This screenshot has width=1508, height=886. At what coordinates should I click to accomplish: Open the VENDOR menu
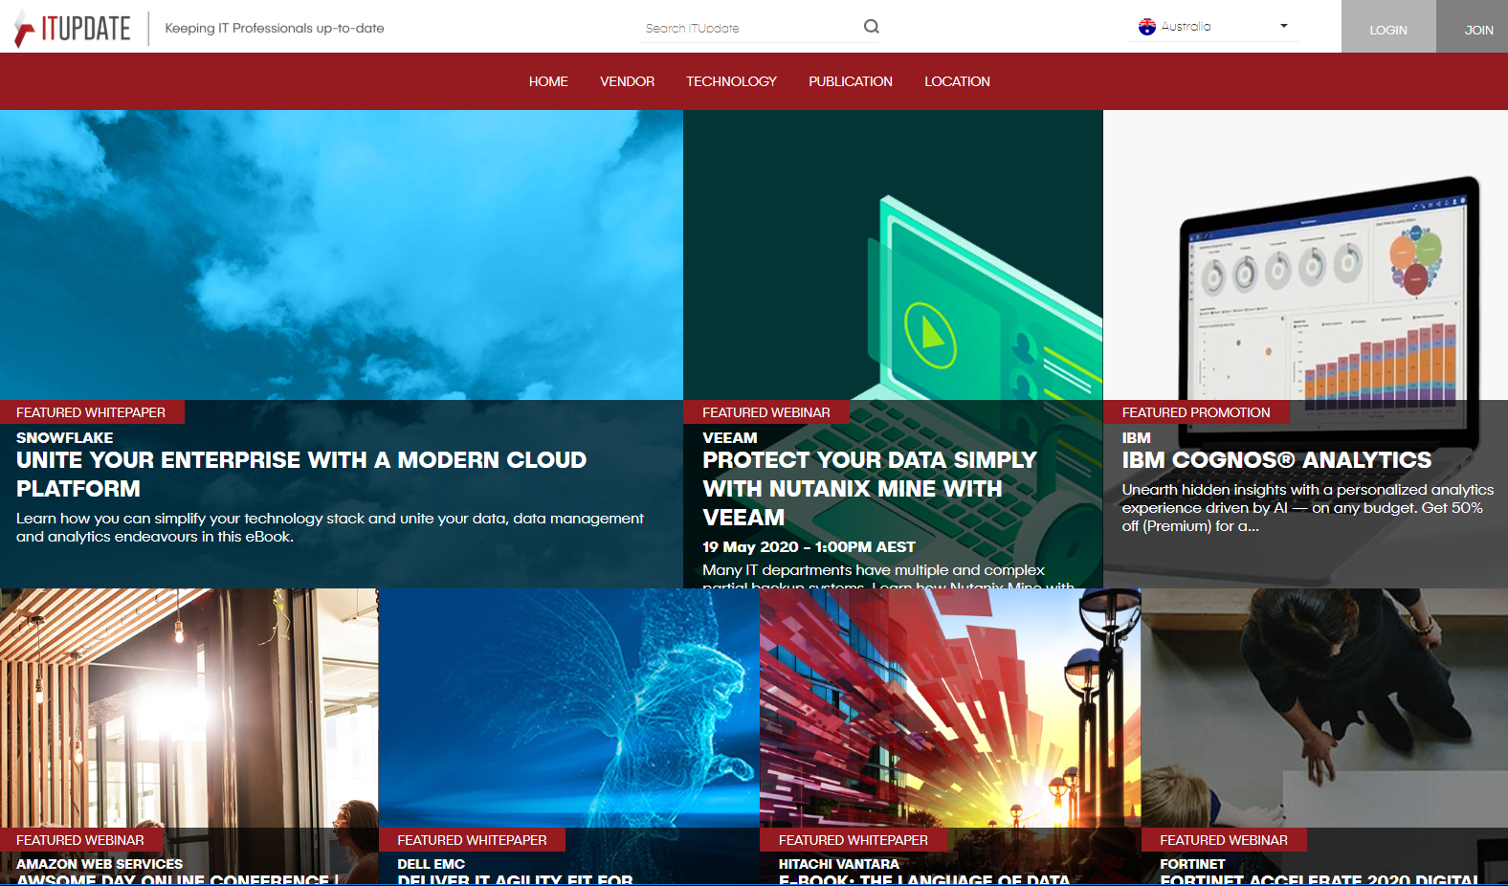click(x=627, y=81)
